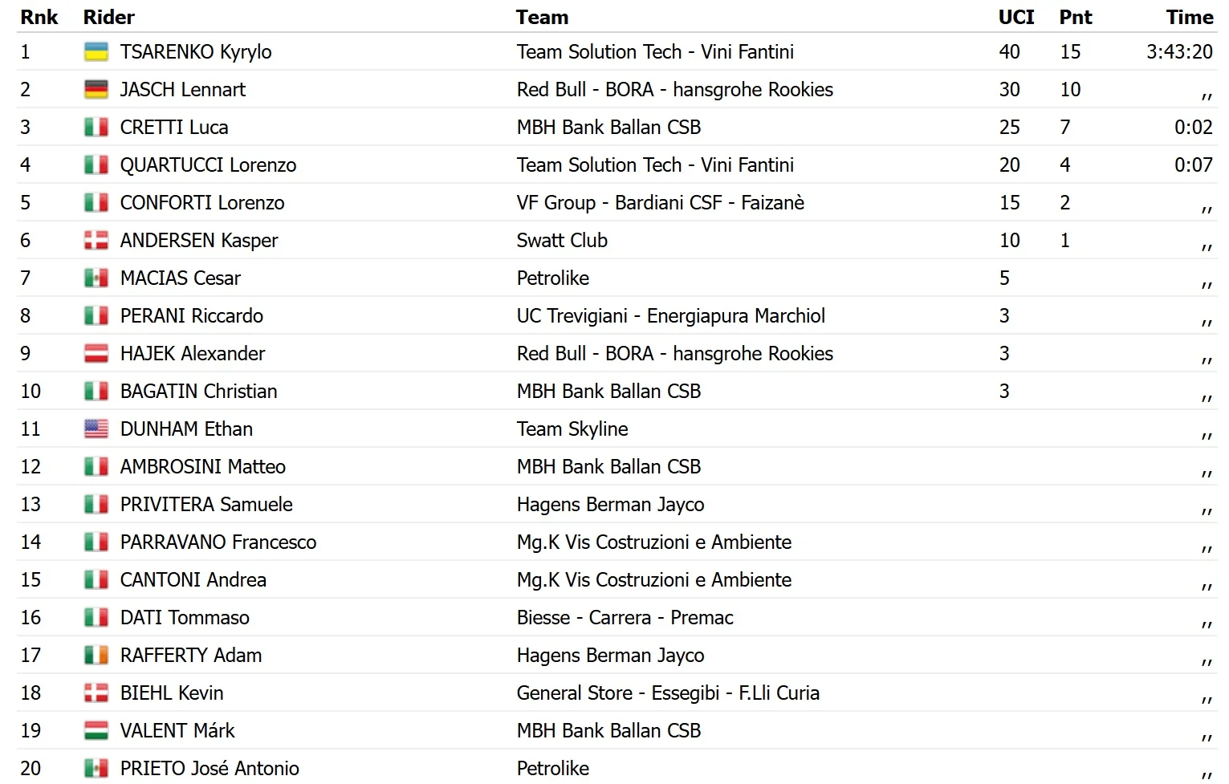Click the Mexican flag beside MACIAS Cesar
This screenshot has width=1229, height=784.
[x=96, y=278]
